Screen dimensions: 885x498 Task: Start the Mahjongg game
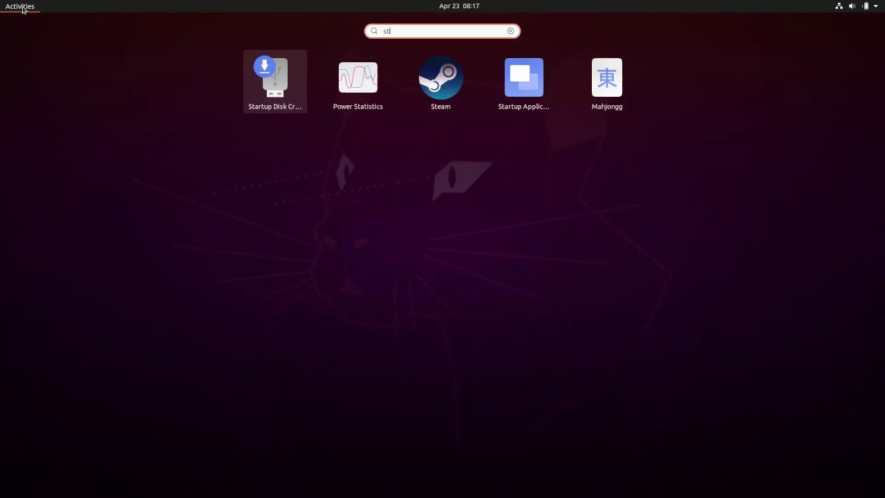pyautogui.click(x=606, y=82)
